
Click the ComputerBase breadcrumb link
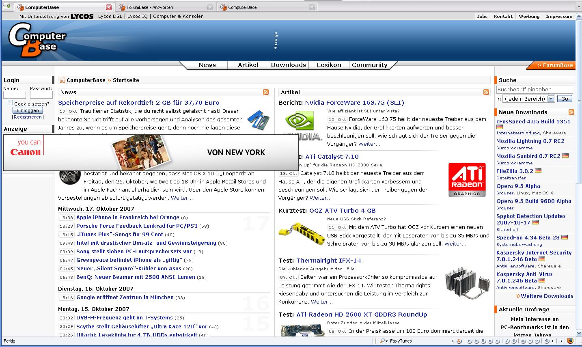[86, 80]
